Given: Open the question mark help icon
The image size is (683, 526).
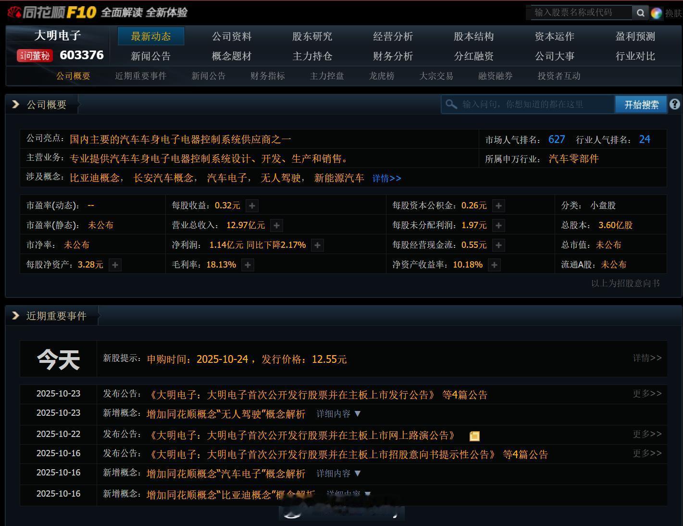Looking at the screenshot, I should click(675, 104).
